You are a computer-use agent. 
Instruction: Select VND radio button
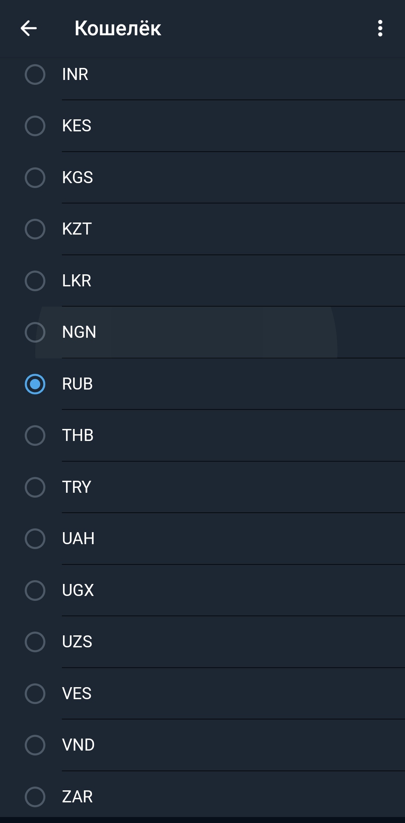[35, 745]
